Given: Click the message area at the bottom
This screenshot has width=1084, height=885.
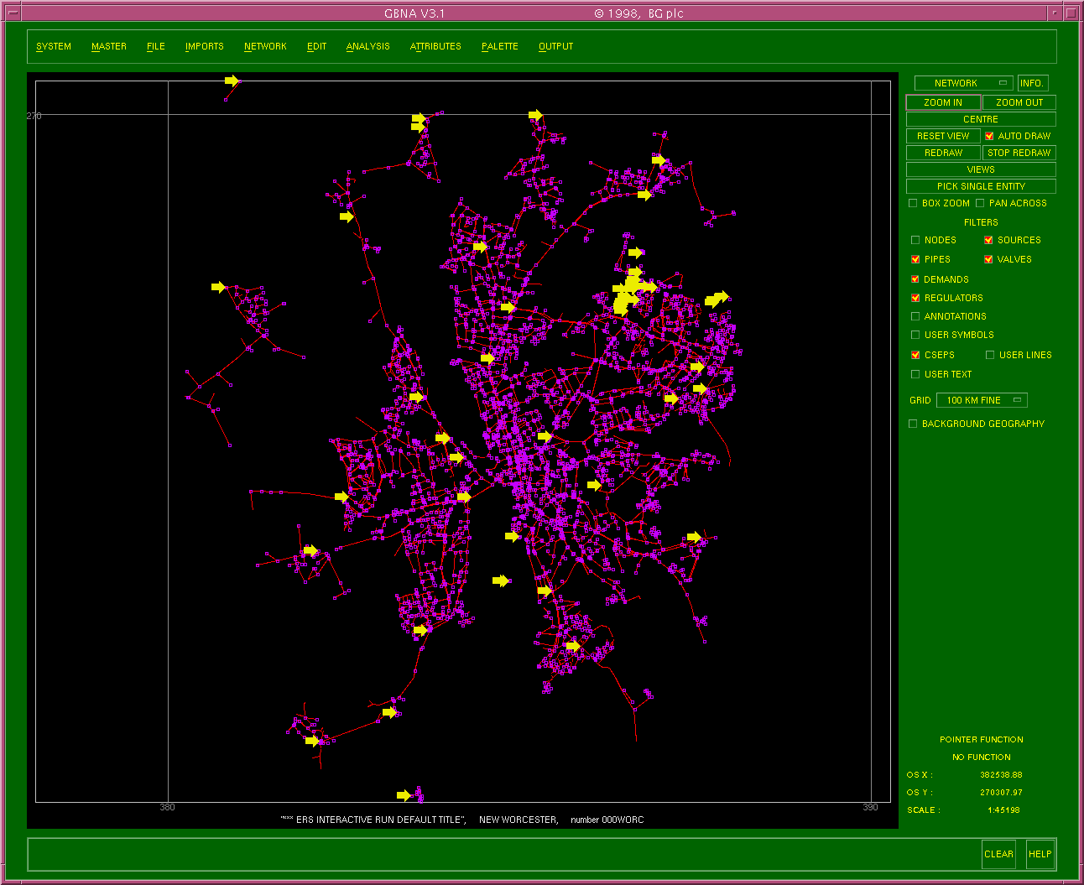Looking at the screenshot, I should 503,854.
